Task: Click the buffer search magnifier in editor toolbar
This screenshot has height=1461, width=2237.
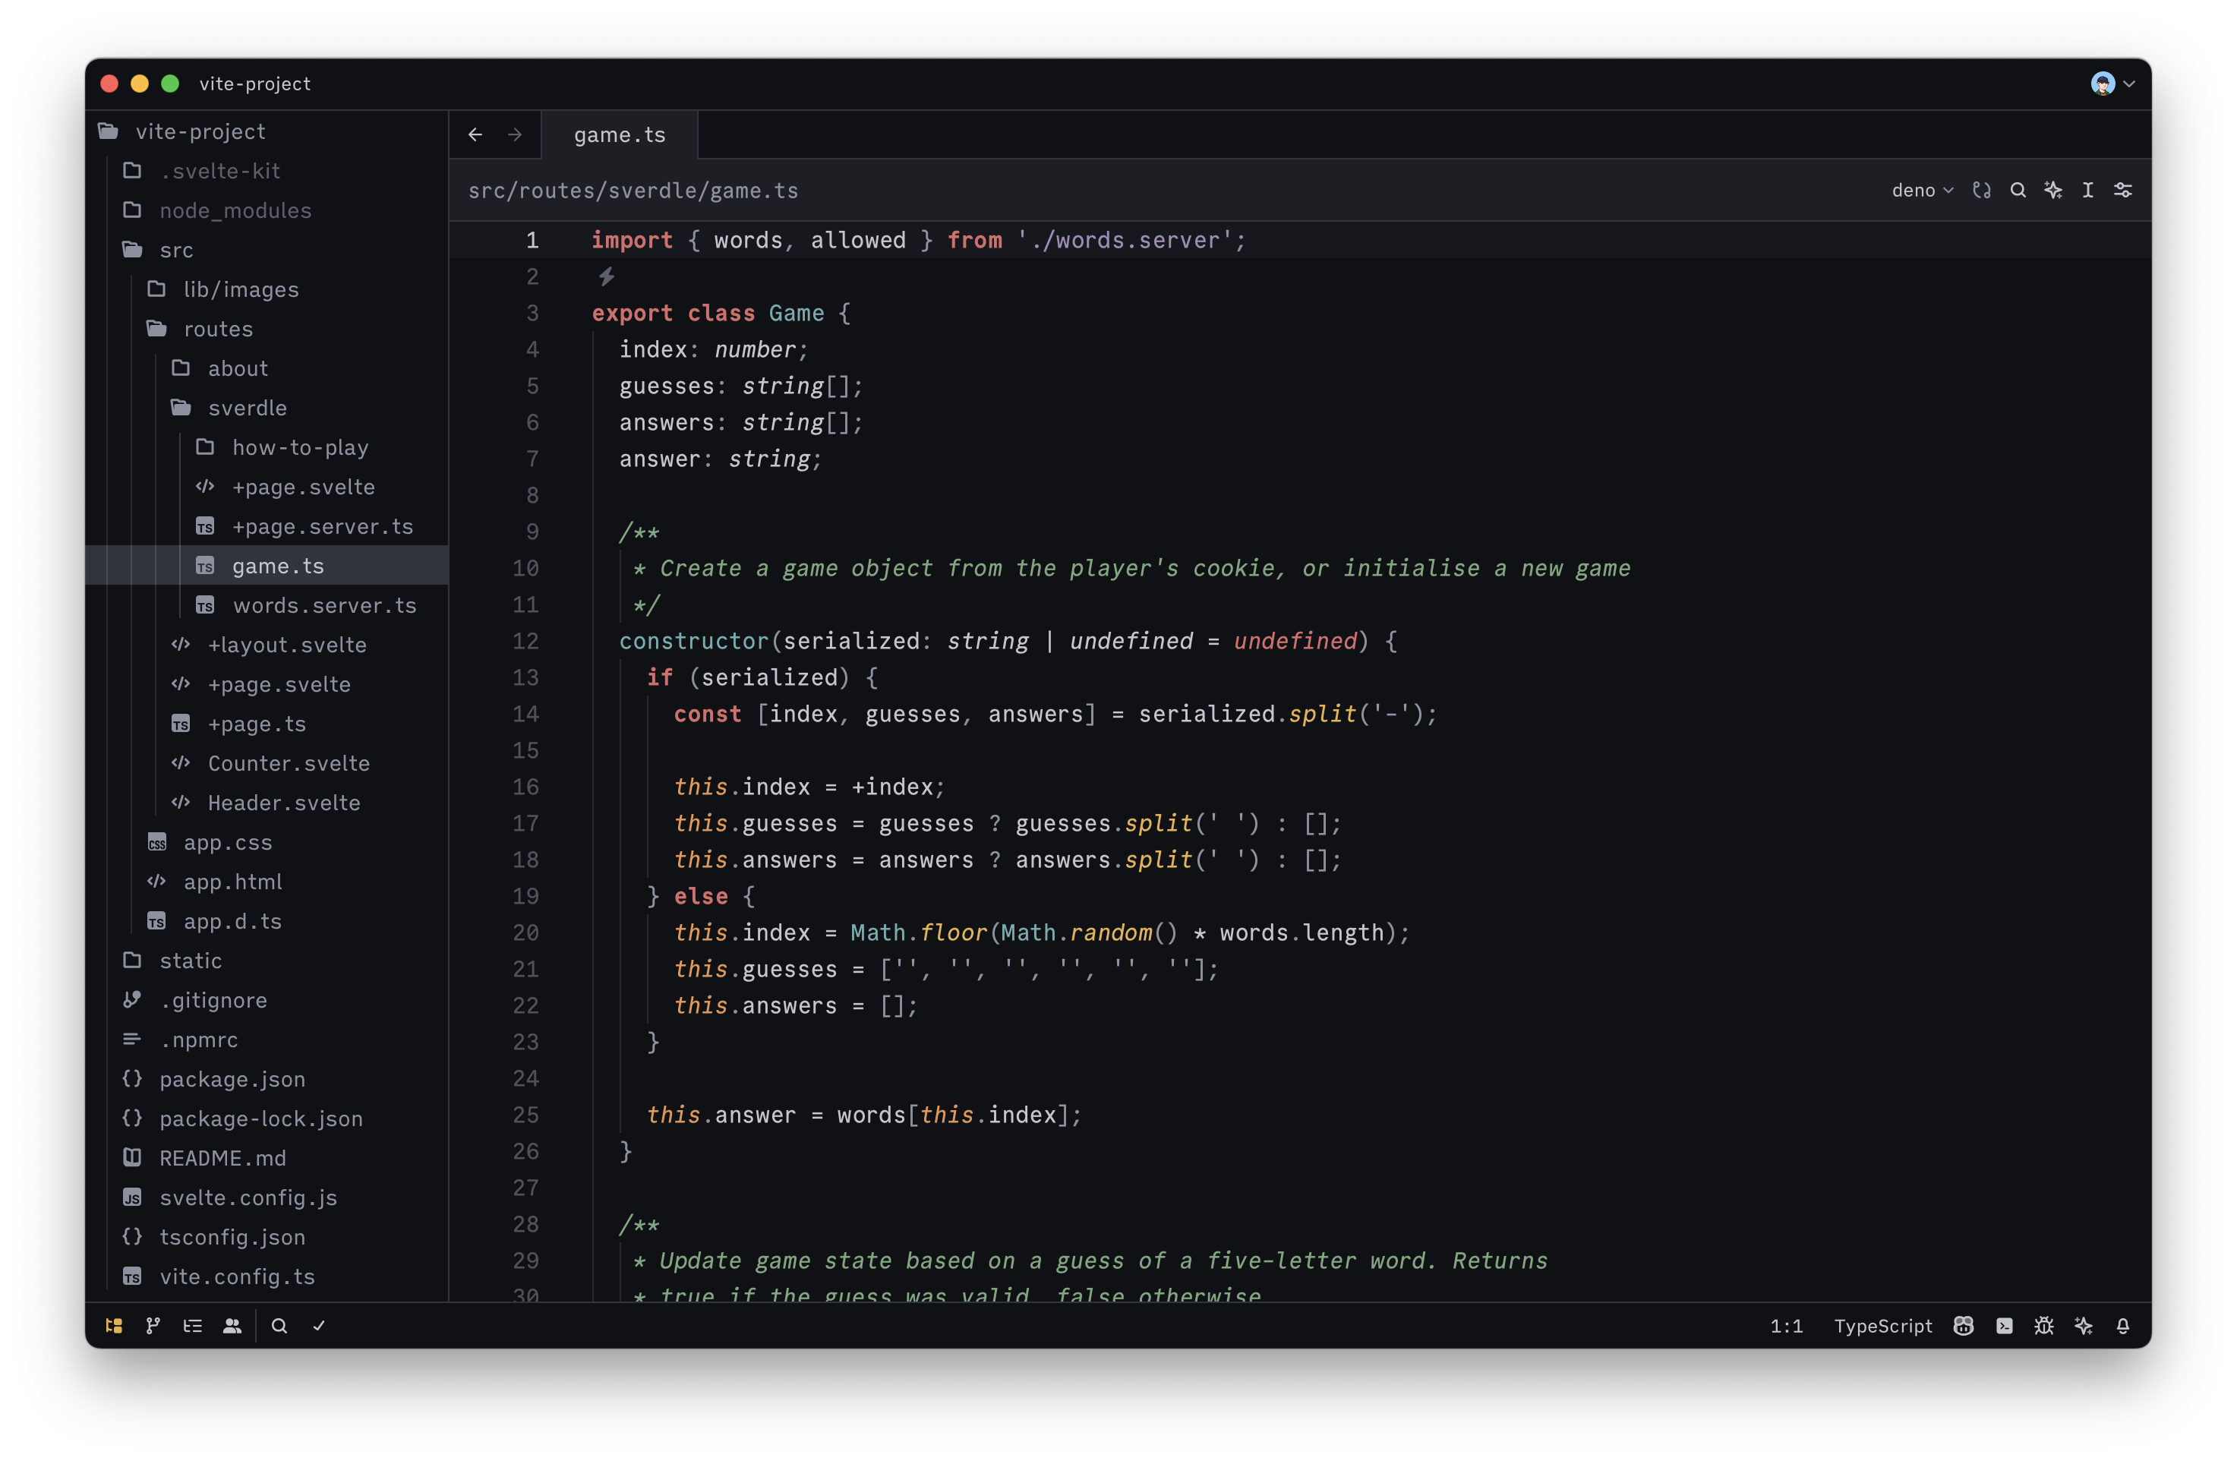Action: click(2017, 190)
